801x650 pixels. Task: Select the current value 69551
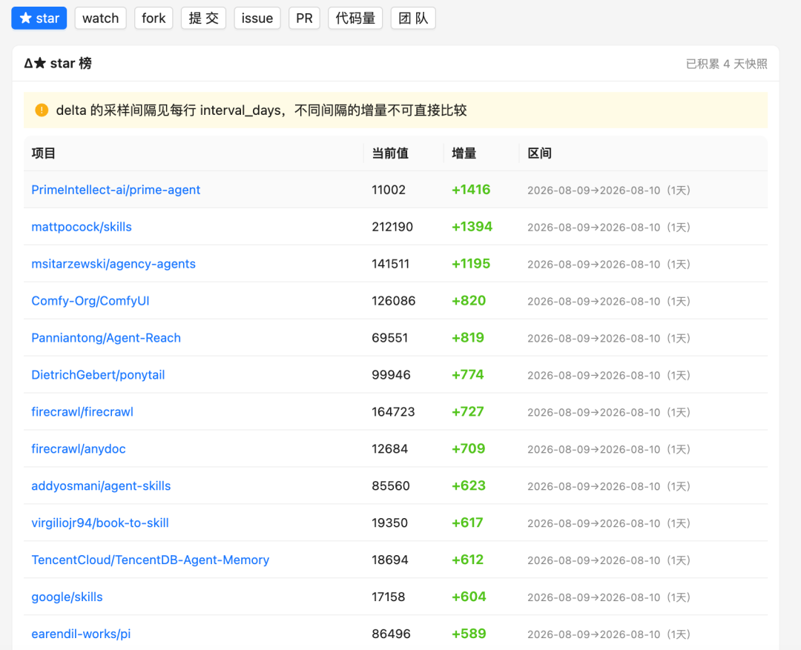390,338
